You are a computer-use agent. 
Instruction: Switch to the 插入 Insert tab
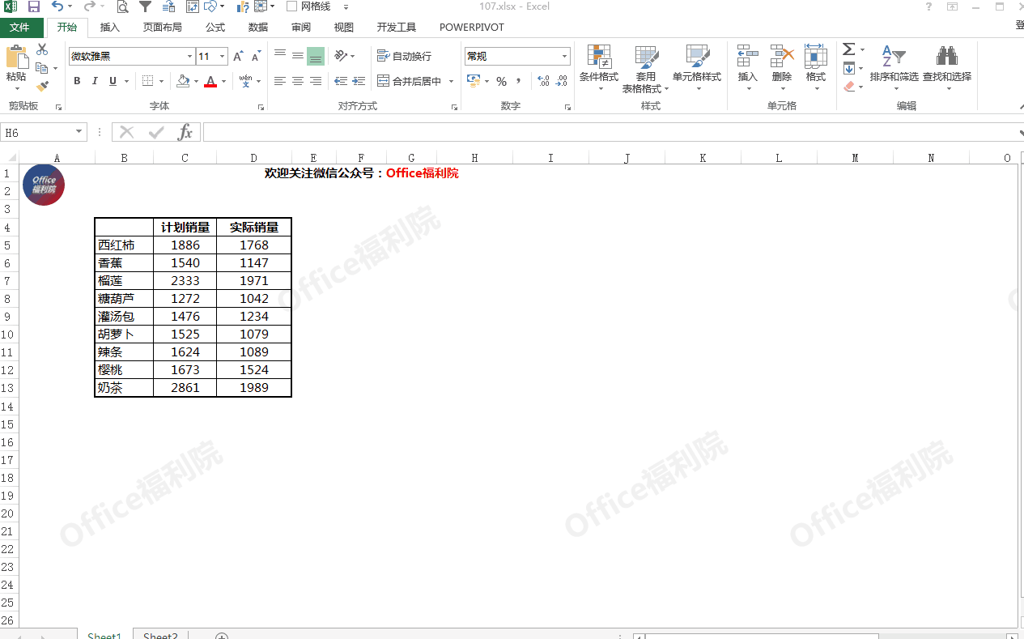[109, 27]
